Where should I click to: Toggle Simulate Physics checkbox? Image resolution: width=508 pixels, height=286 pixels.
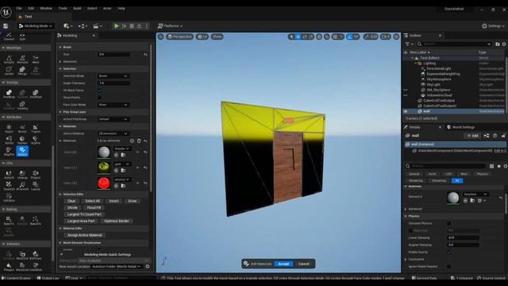(448, 223)
